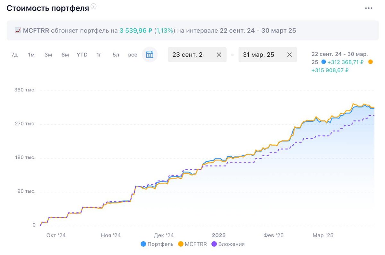This screenshot has width=385, height=255.
Task: Click the Стоимость портфеля heading
Action: pyautogui.click(x=48, y=8)
